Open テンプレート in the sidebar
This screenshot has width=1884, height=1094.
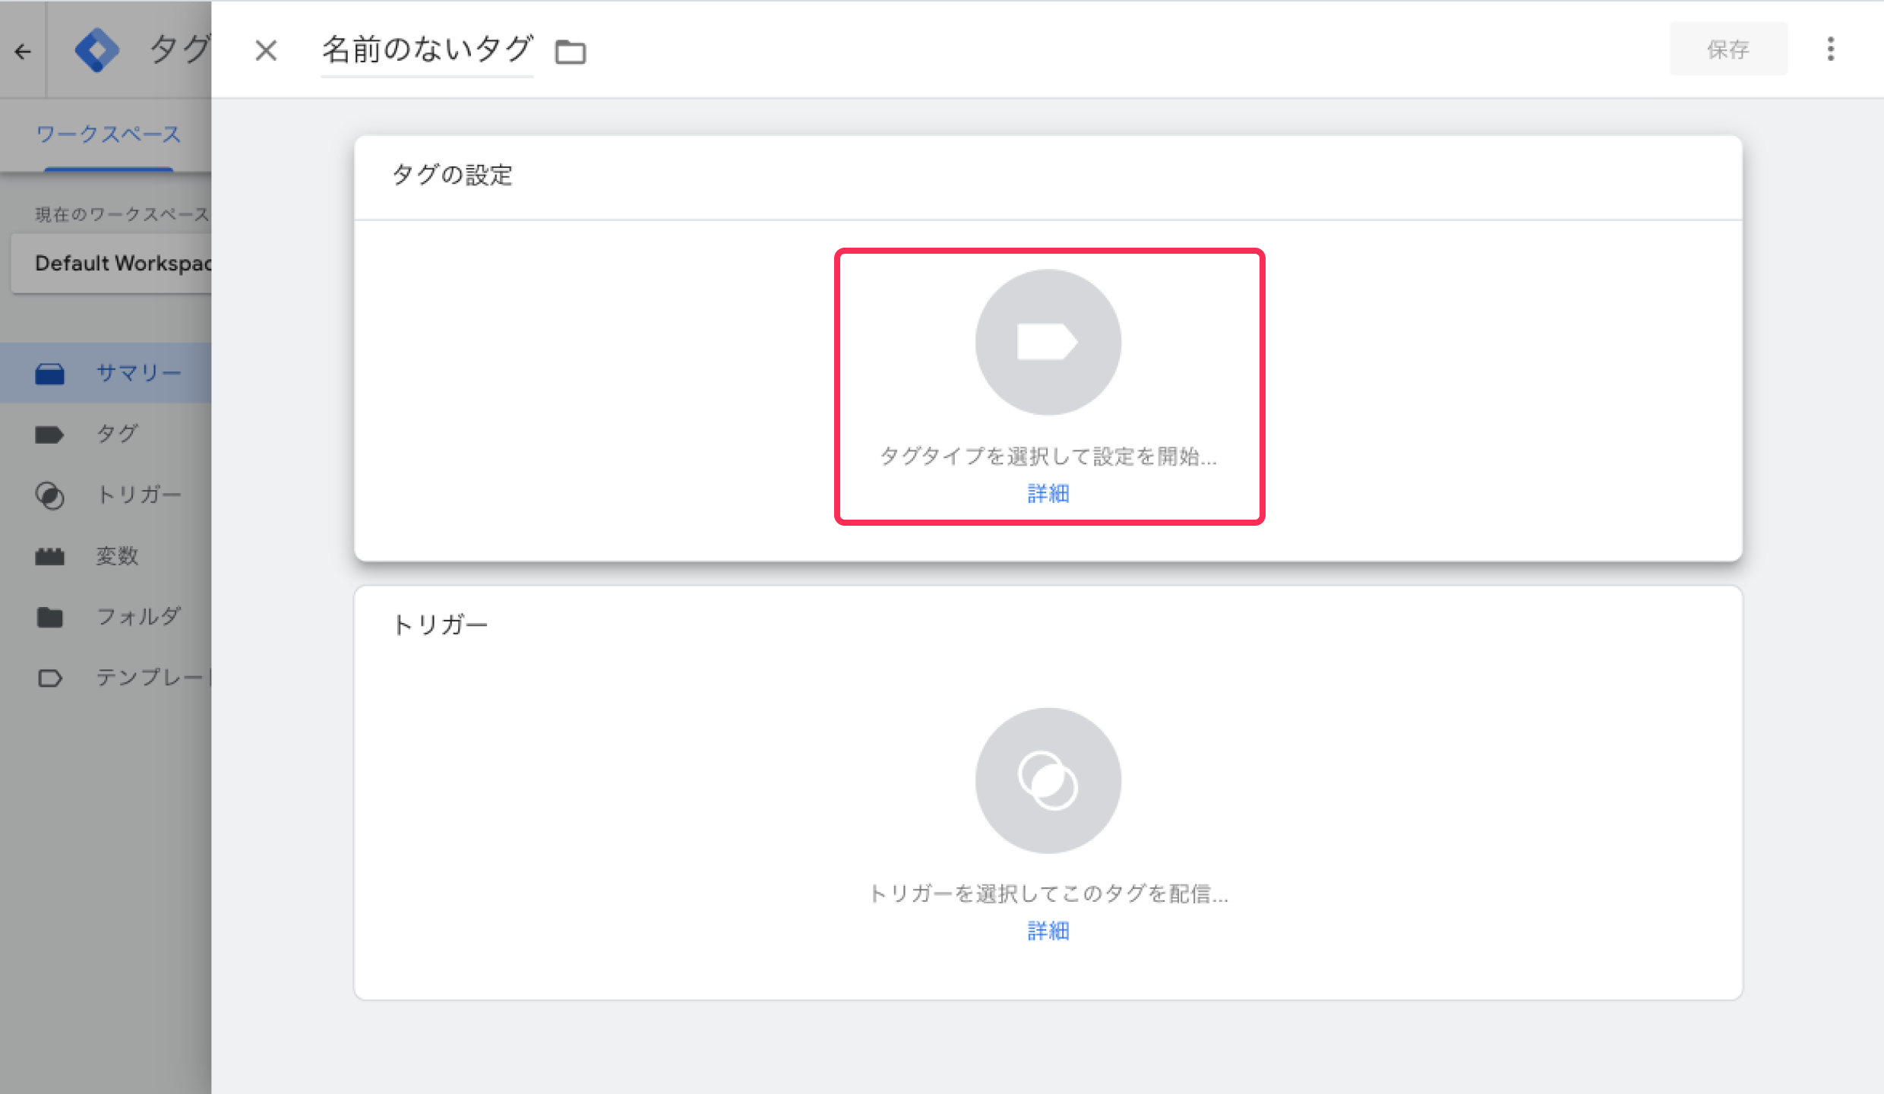tap(148, 677)
